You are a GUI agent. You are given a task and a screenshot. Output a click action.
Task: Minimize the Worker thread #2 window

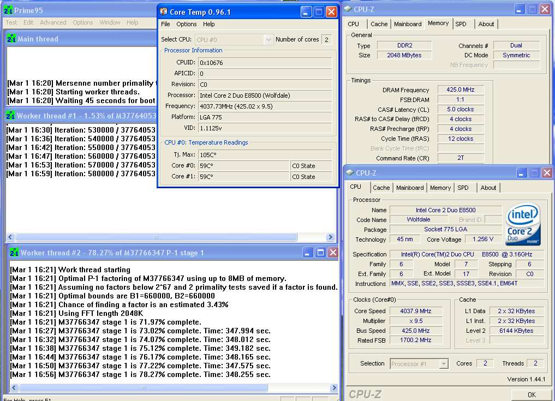(307, 253)
